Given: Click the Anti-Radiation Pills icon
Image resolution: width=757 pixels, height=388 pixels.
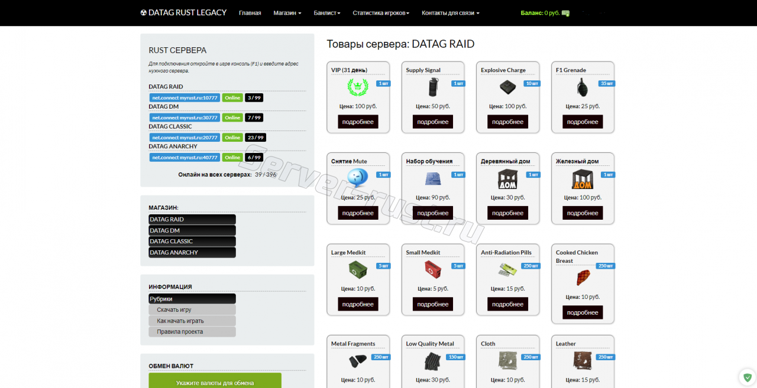Looking at the screenshot, I should 507,269.
